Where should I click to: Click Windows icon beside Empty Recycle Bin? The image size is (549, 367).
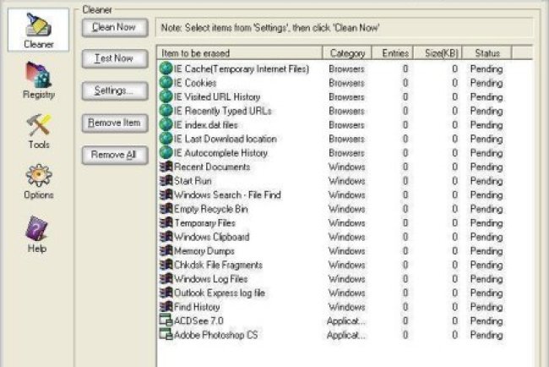166,209
